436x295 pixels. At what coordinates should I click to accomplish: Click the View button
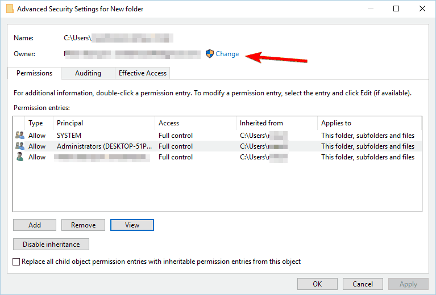pos(132,225)
